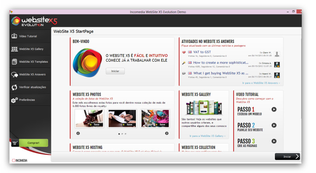The width and height of the screenshot is (316, 173).
Task: Play the Passo 3 video tutorial
Action: [x=274, y=141]
